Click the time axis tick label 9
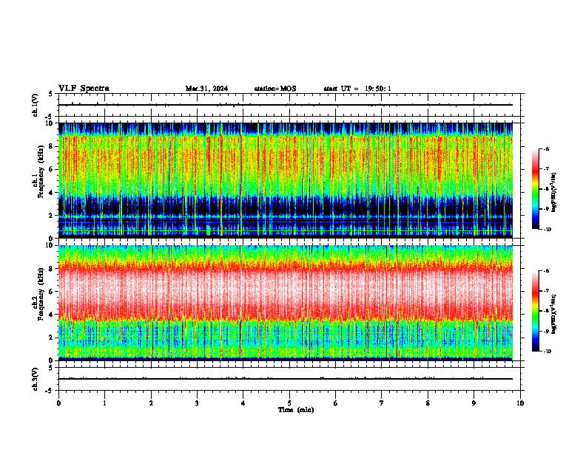The height and width of the screenshot is (452, 586). pos(474,403)
